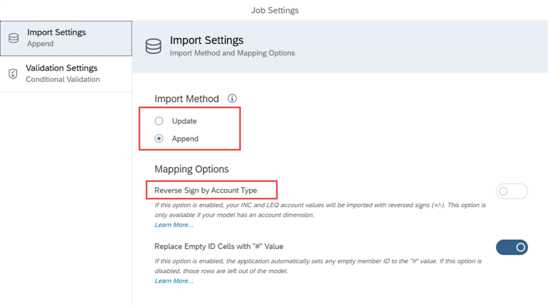This screenshot has width=549, height=305.
Task: Click the large database icon in the header
Action: [153, 46]
